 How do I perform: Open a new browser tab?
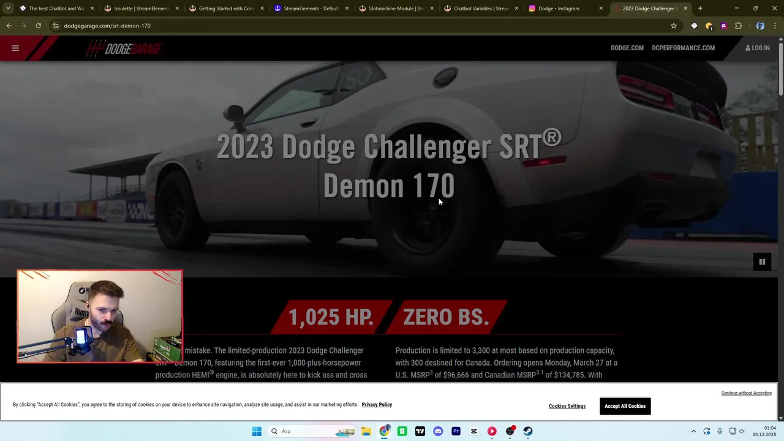coord(700,9)
